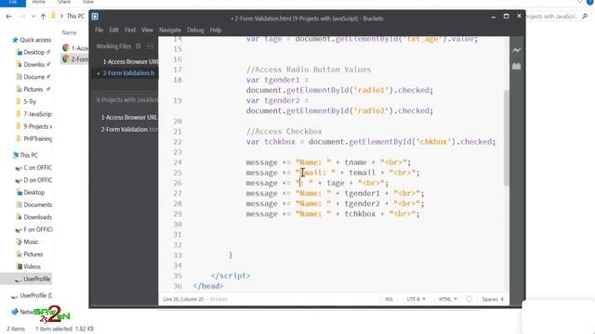
Task: Click Spaces indentation toggle in status bar
Action: (x=490, y=299)
